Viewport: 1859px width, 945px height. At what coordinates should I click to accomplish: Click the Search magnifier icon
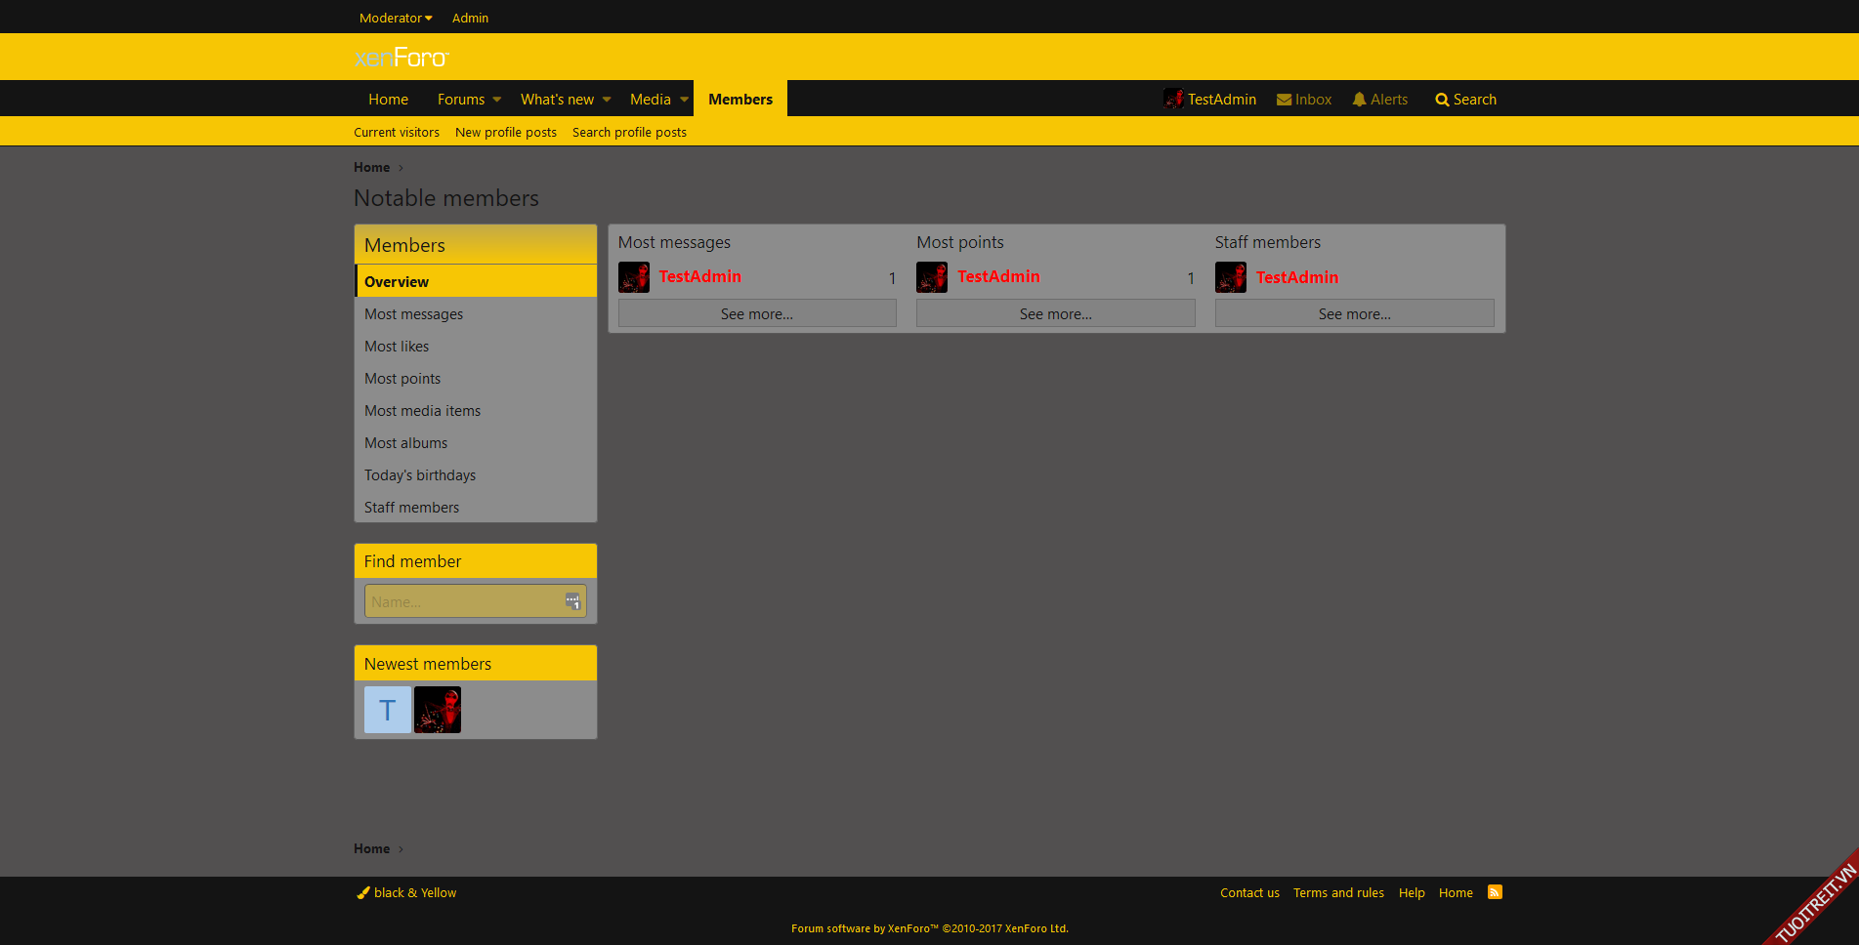(1442, 100)
